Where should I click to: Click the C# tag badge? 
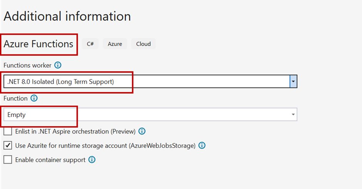pyautogui.click(x=90, y=44)
